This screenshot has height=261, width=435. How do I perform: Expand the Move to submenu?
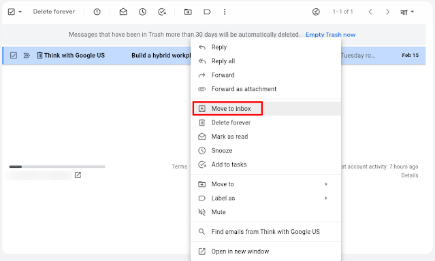coord(265,184)
